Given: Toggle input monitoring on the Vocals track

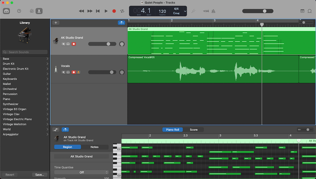Looking at the screenshot, I should tap(79, 72).
